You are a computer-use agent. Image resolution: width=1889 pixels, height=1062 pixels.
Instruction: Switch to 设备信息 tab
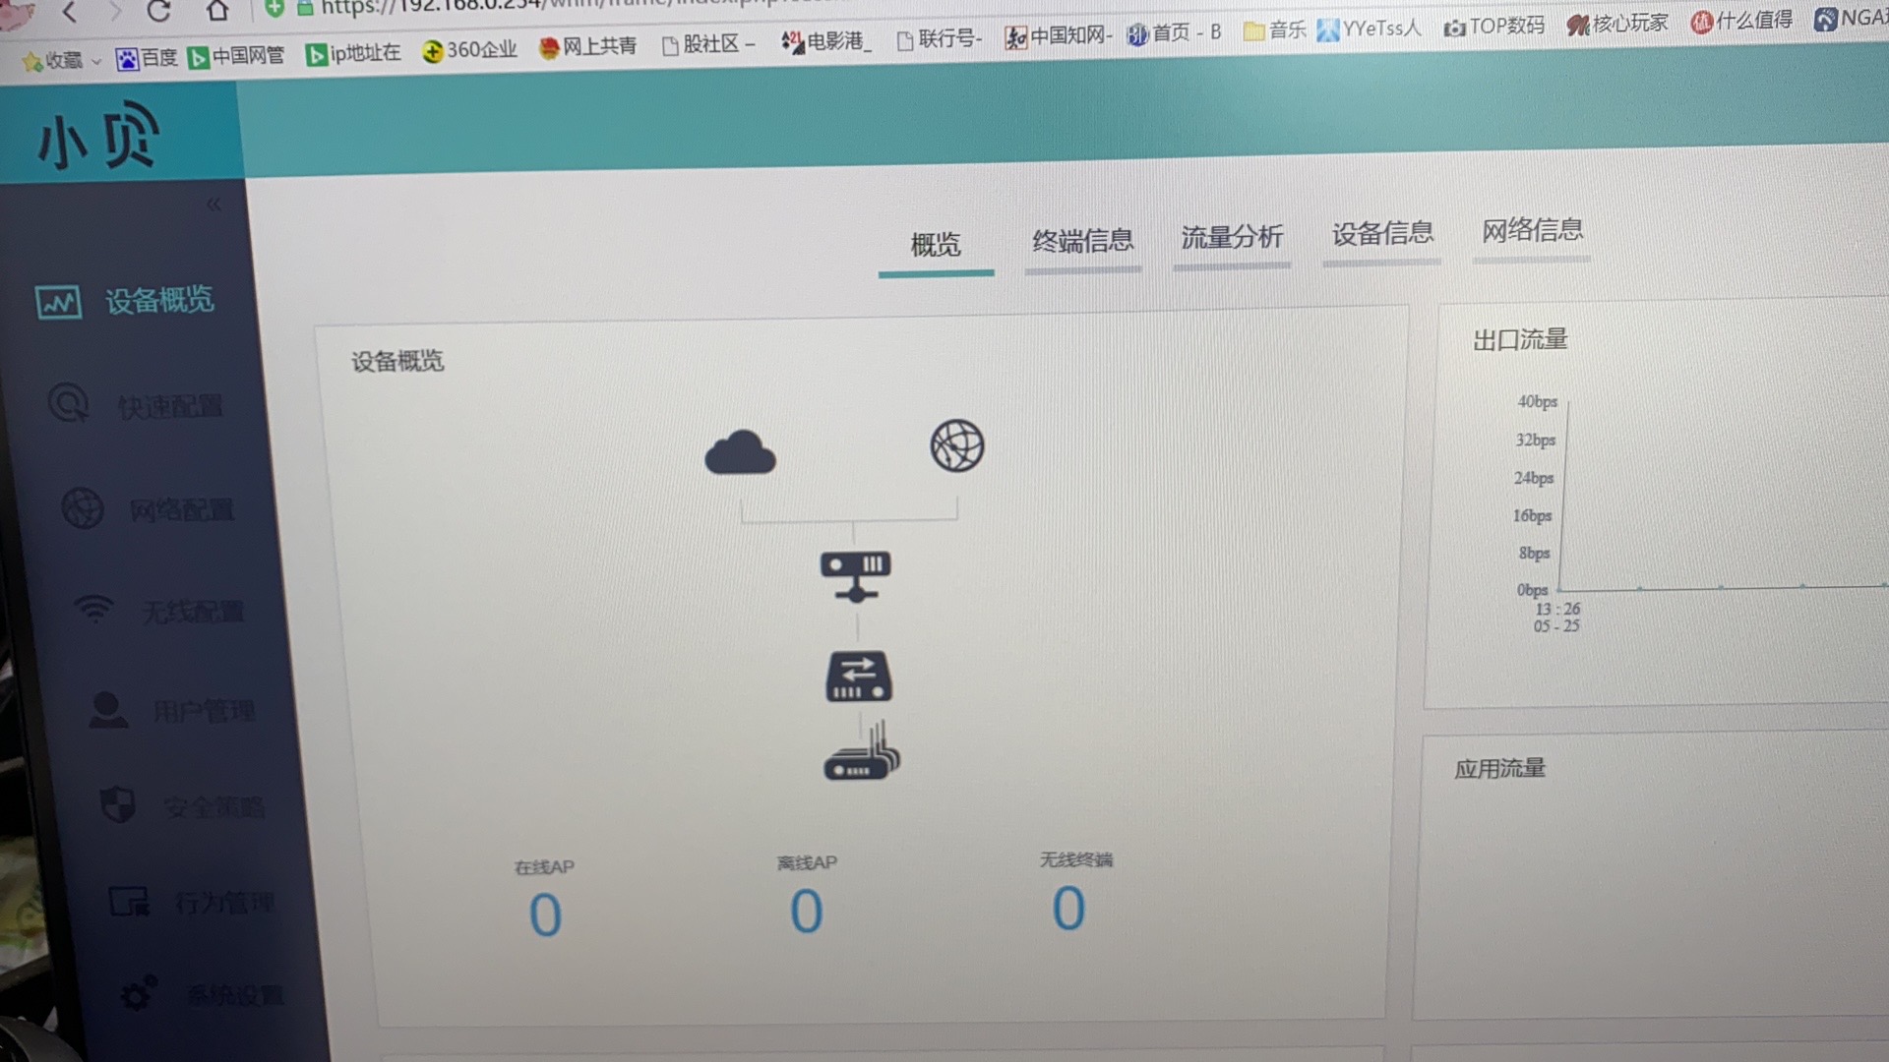tap(1381, 234)
